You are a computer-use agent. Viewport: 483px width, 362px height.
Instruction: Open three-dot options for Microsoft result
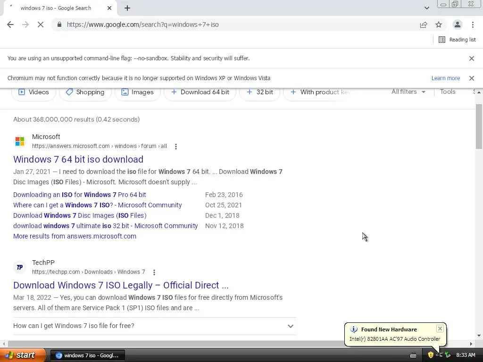point(175,147)
